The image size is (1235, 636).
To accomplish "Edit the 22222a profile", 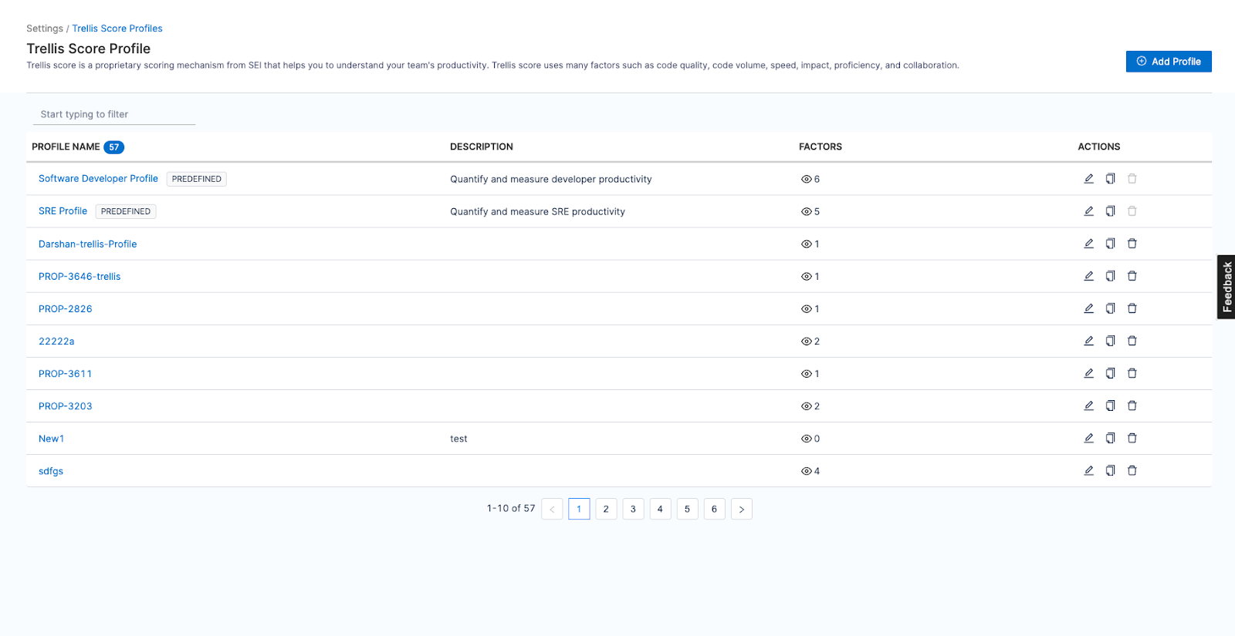I will 1088,341.
